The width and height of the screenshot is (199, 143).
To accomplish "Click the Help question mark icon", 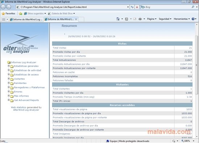I will (193, 19).
